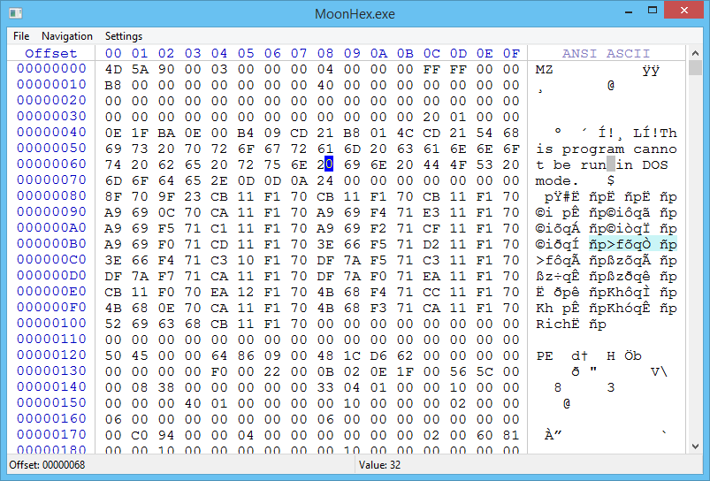This screenshot has height=481, width=710.
Task: Click ASCII text "mode."
Action: [557, 180]
